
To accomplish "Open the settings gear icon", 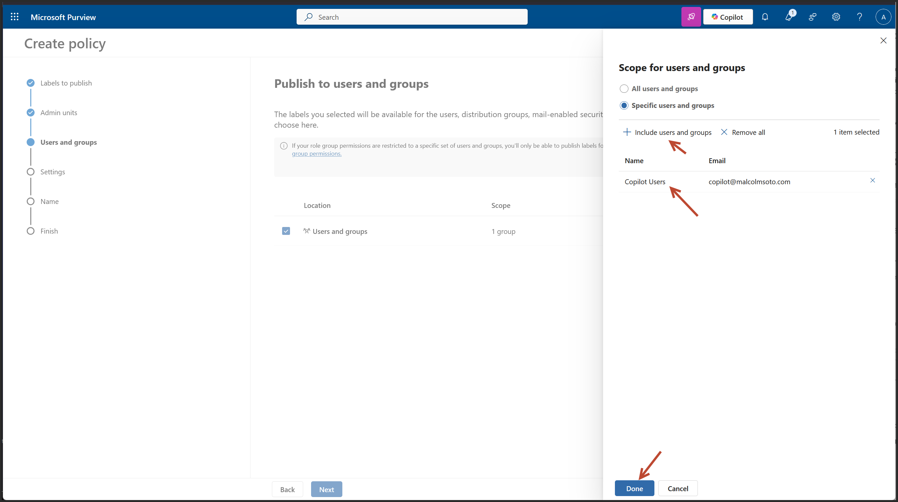I will pyautogui.click(x=836, y=17).
